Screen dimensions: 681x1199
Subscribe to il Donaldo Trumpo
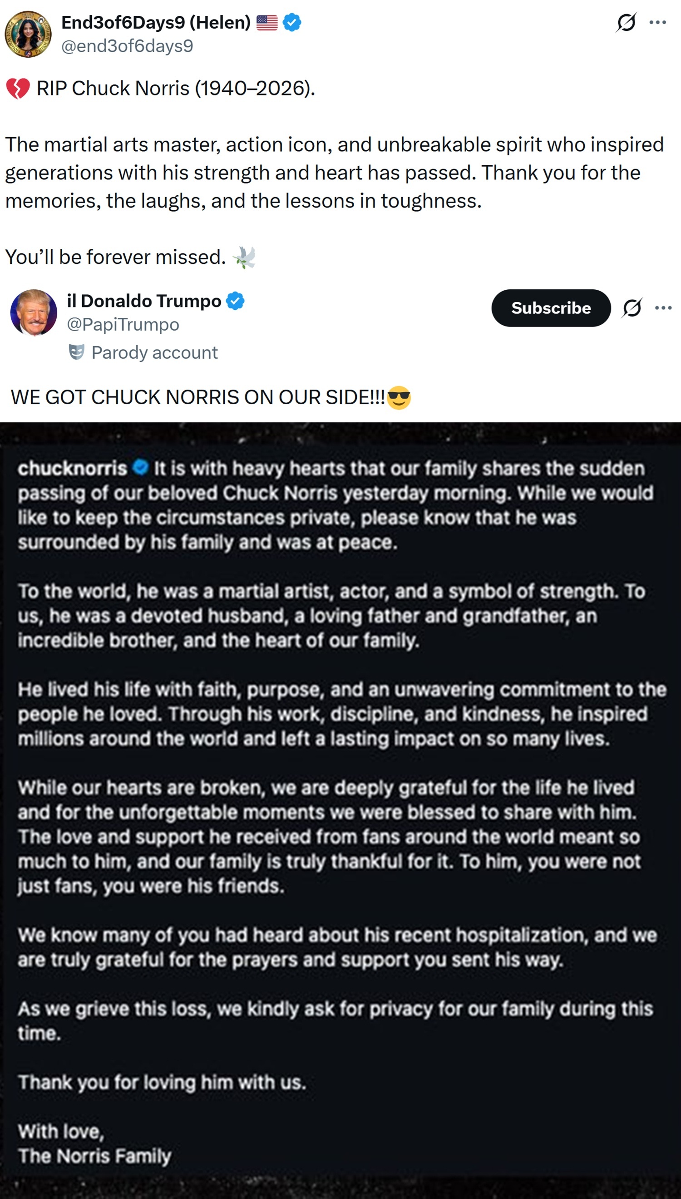click(x=551, y=308)
